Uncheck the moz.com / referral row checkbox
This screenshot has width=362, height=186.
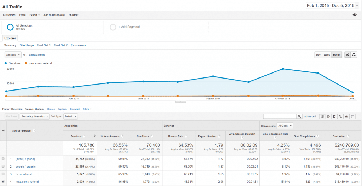point(3,182)
